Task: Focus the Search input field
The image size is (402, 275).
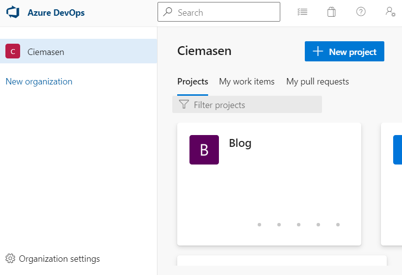Action: 219,12
